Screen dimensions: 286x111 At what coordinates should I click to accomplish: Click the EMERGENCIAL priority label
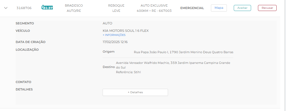[x=192, y=8]
